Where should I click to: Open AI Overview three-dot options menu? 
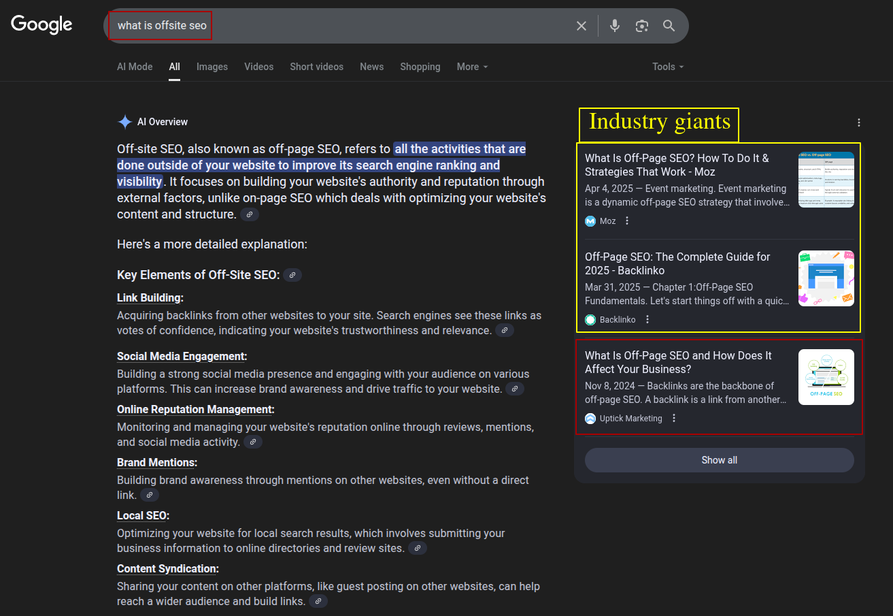(x=859, y=123)
